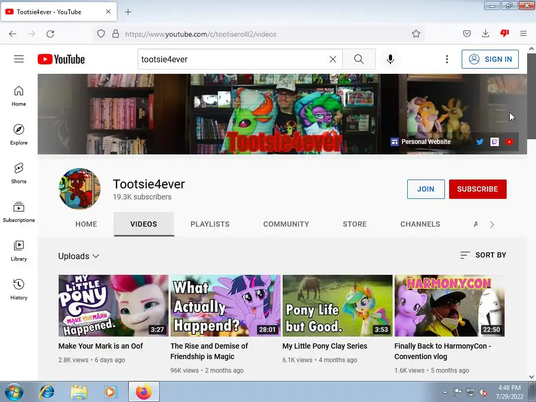Switch to the Home channel tab
Image resolution: width=536 pixels, height=402 pixels.
coord(86,224)
